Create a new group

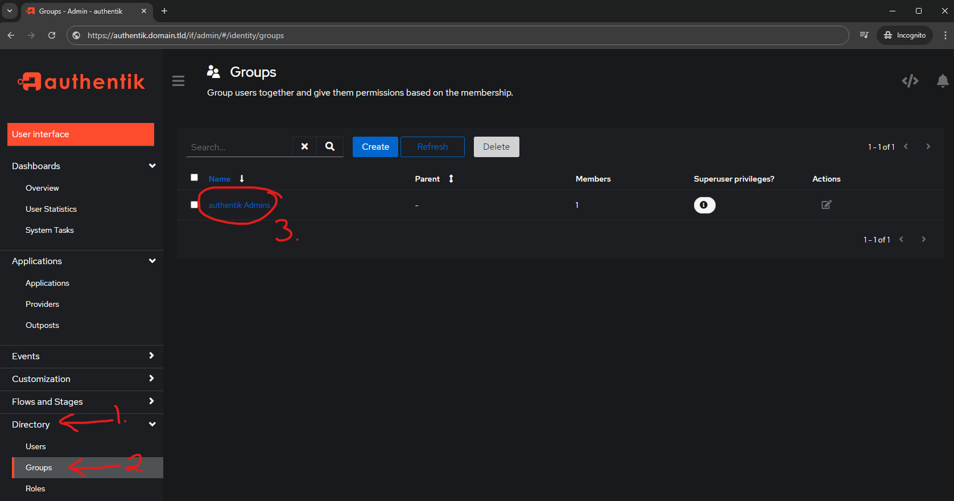point(375,147)
